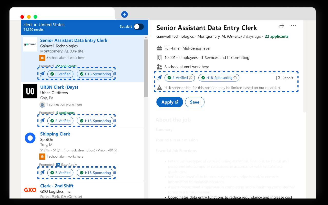Click the 22 applicants text in job details

coord(276,36)
